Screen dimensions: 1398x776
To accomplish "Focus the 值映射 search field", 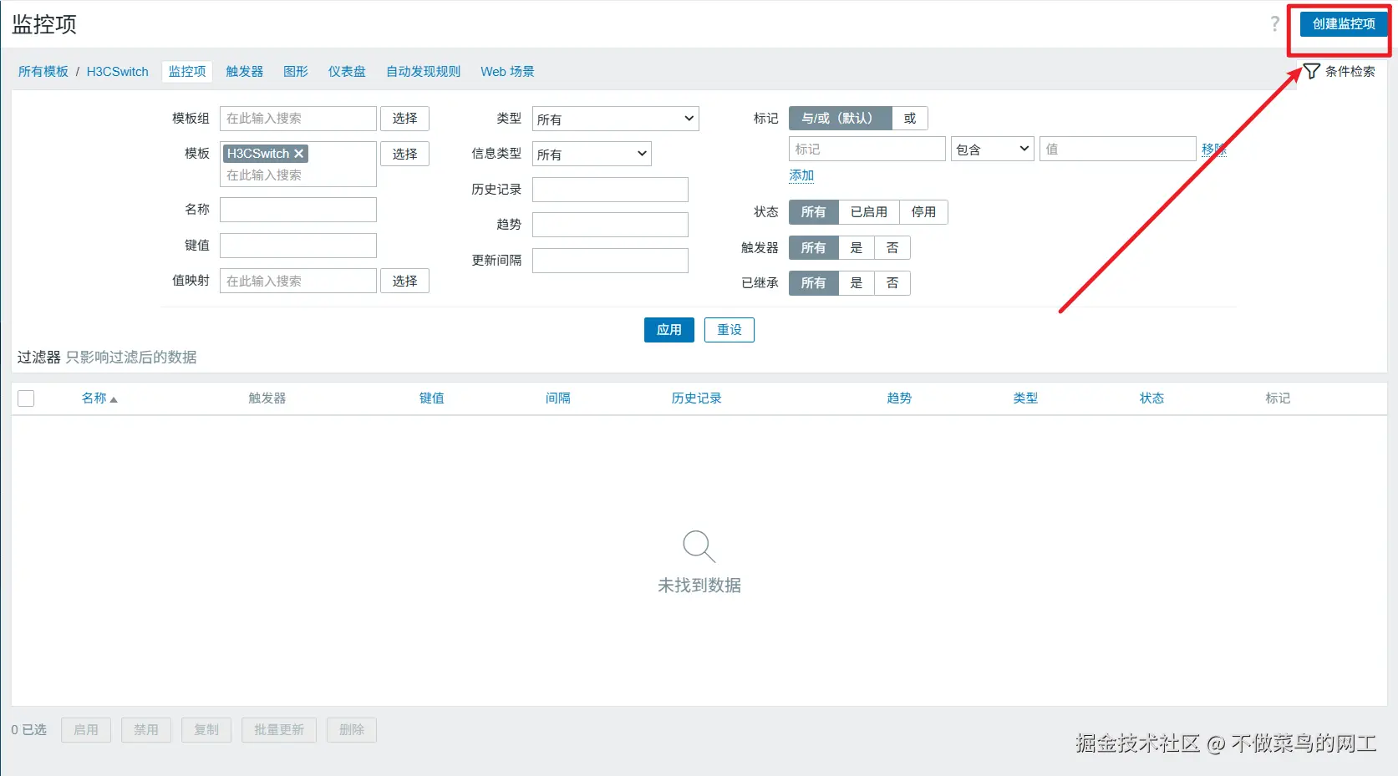I will point(298,281).
